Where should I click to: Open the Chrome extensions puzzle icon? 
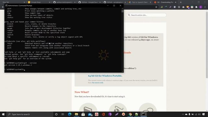tap(196, 7)
